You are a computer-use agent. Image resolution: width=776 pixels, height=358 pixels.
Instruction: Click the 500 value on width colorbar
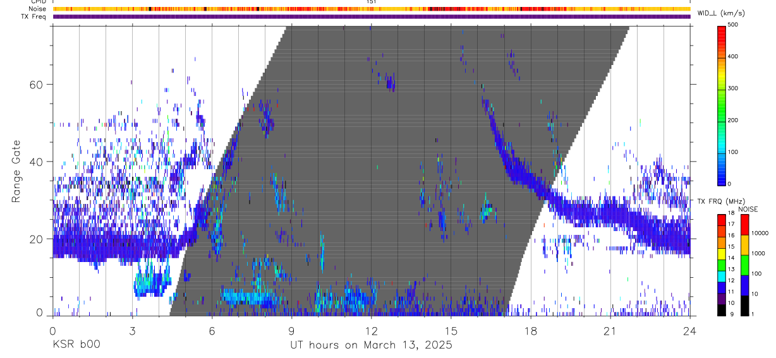pos(734,25)
